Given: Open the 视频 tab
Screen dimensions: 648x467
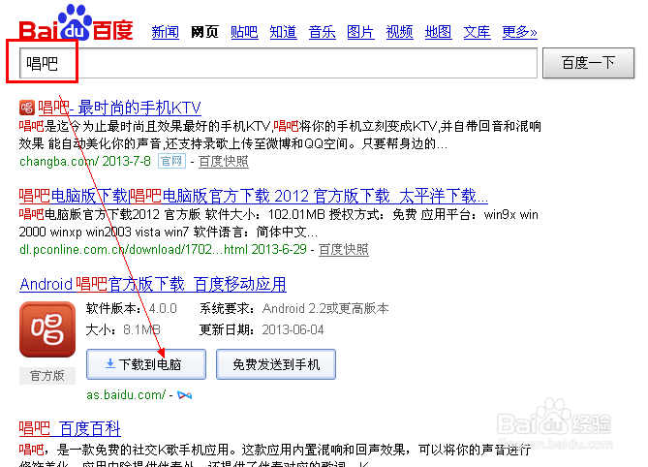Looking at the screenshot, I should point(400,32).
